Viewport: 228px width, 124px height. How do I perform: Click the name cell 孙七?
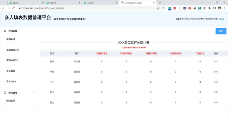click(52, 103)
